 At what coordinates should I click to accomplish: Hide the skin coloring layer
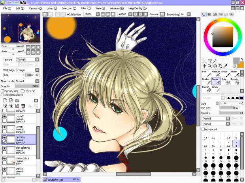pyautogui.click(x=4, y=148)
